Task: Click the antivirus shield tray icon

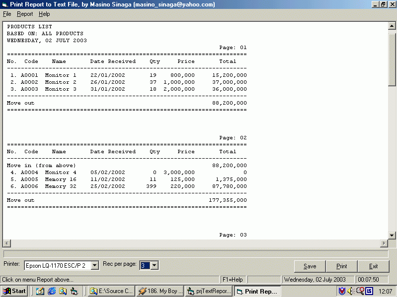Action: tap(342, 291)
